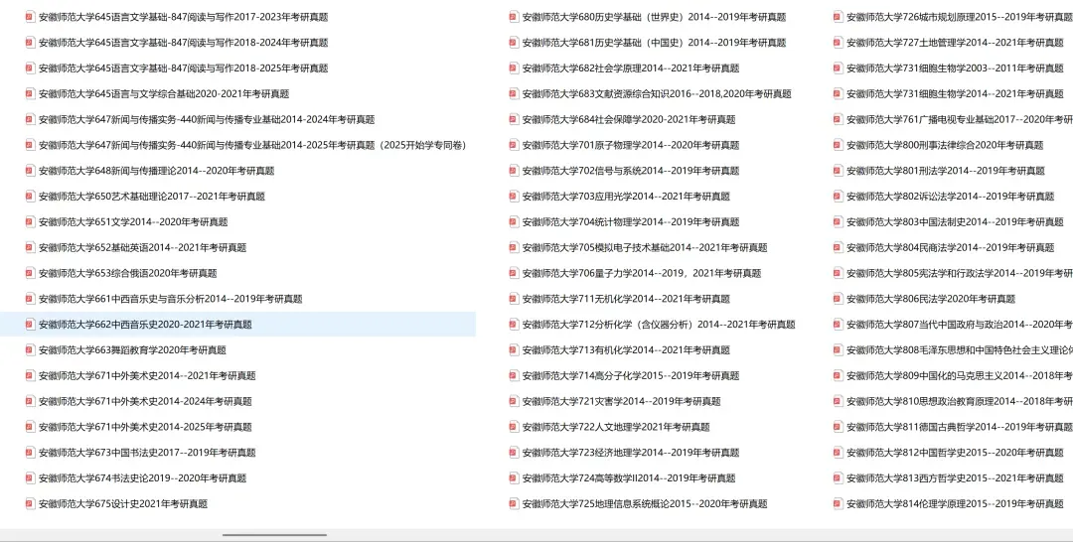The width and height of the screenshot is (1073, 542).
Task: Click file name 809中国化的马克思主义2014--2018
Action: coord(960,375)
